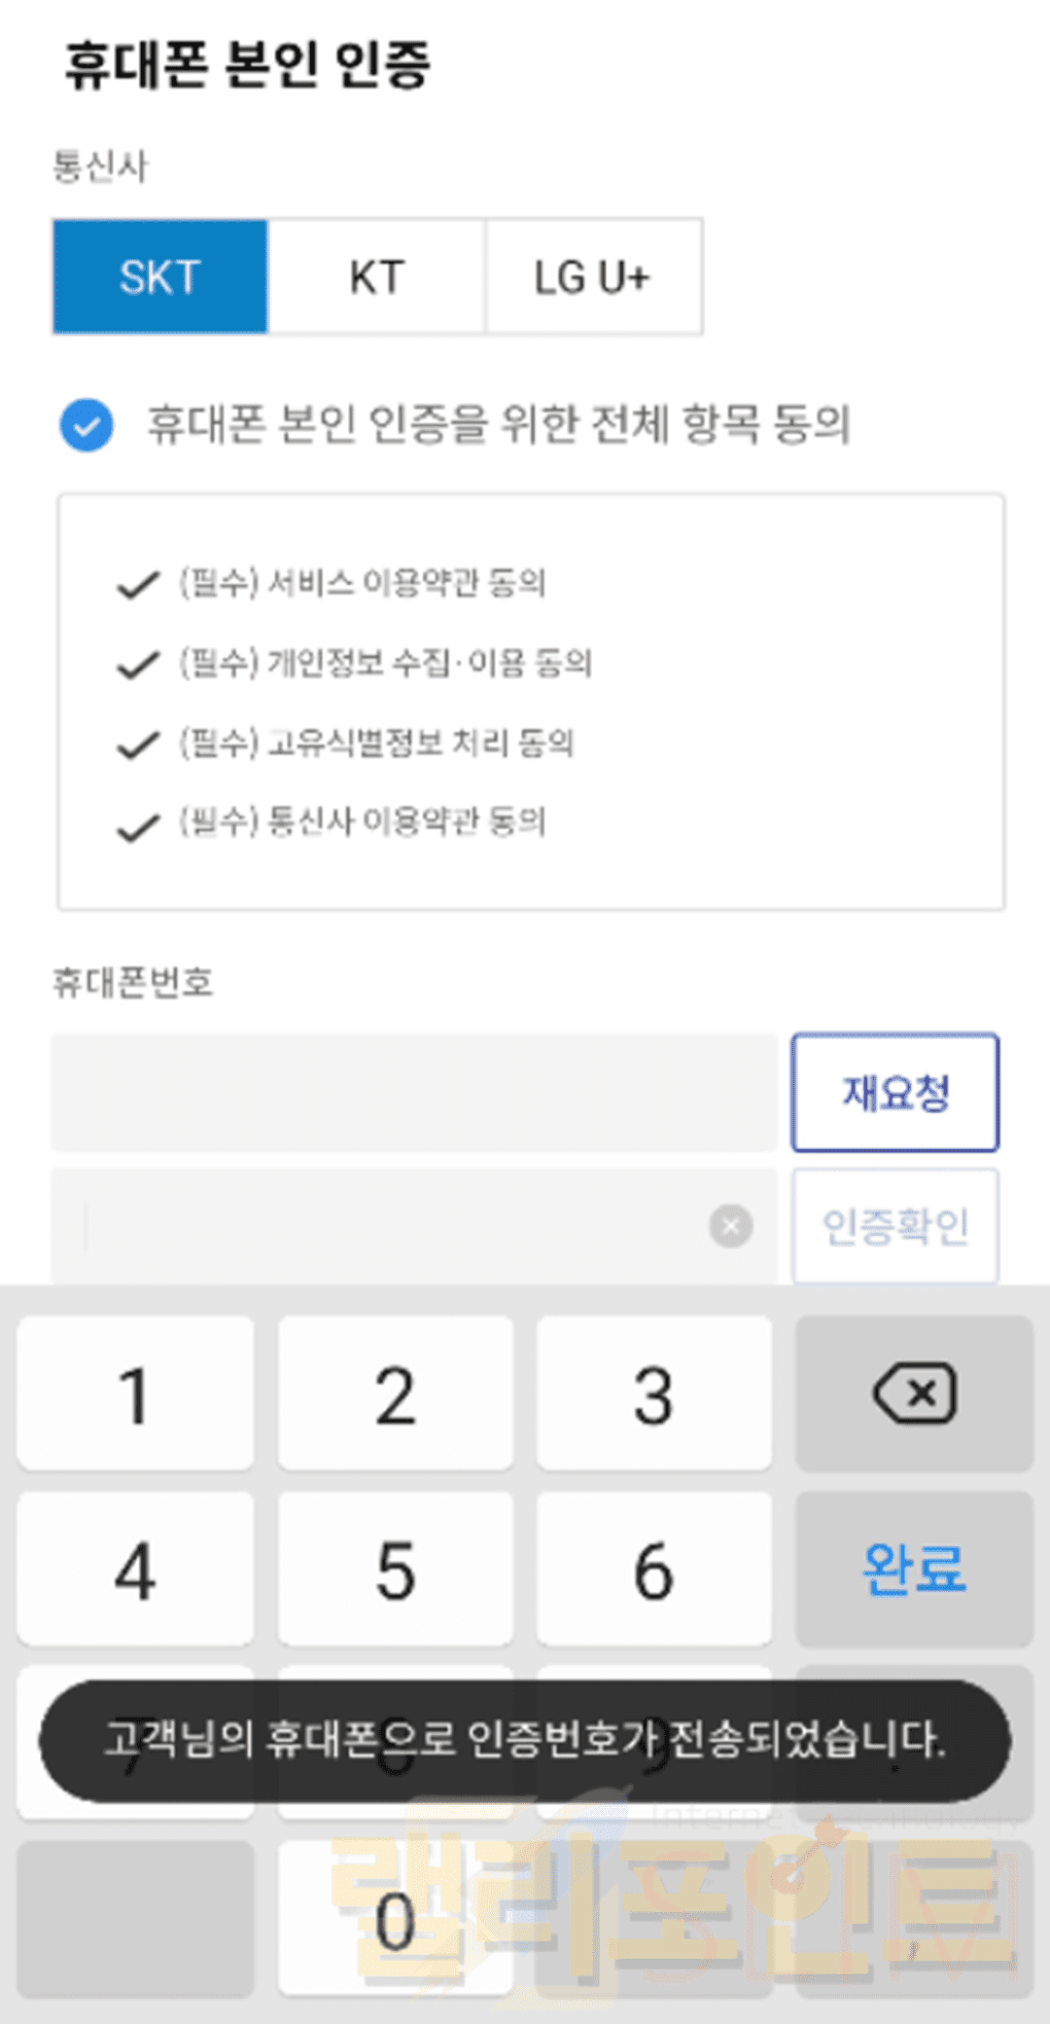Select the KT carrier tab
The image size is (1050, 2024).
tap(376, 277)
